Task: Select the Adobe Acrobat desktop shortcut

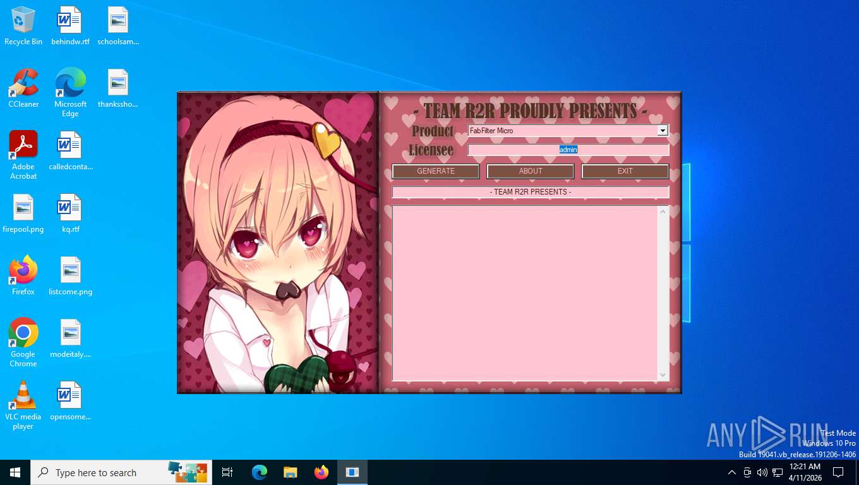Action: 23,155
